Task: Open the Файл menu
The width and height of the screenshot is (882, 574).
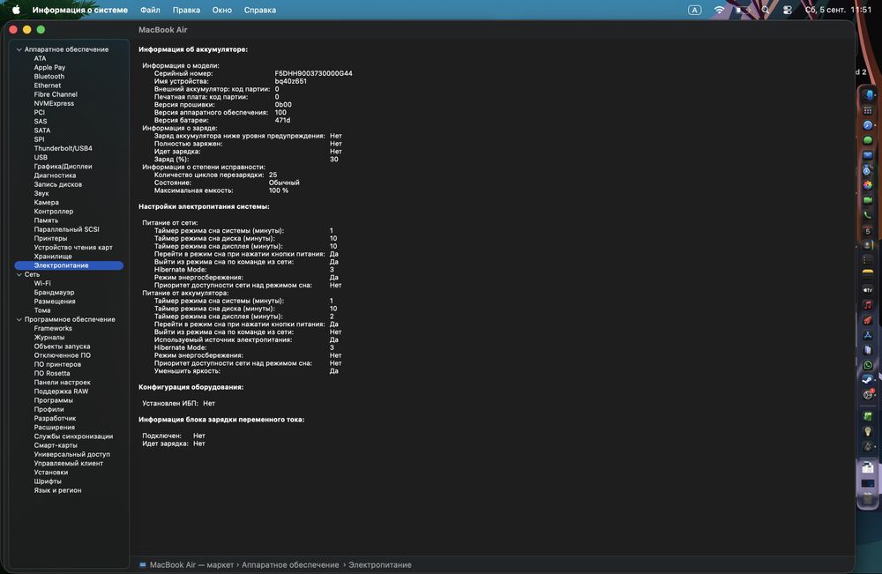Action: (150, 10)
